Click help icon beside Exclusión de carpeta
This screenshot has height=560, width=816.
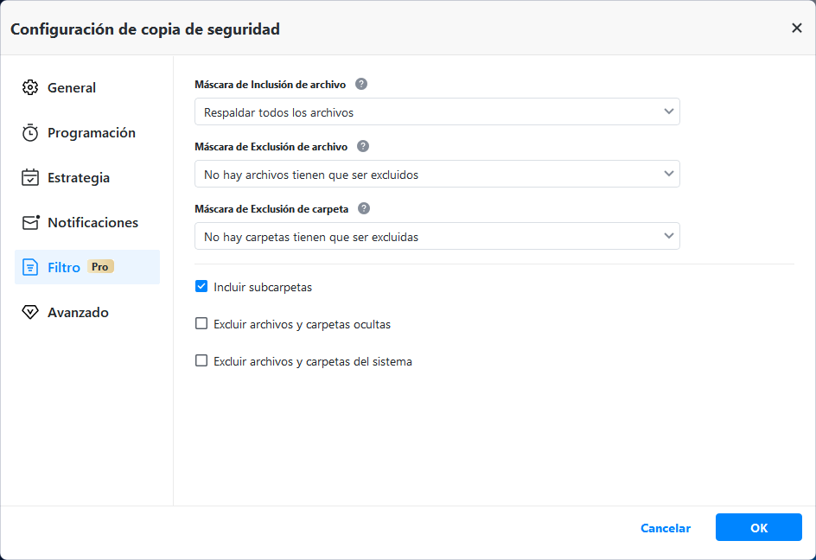[364, 209]
